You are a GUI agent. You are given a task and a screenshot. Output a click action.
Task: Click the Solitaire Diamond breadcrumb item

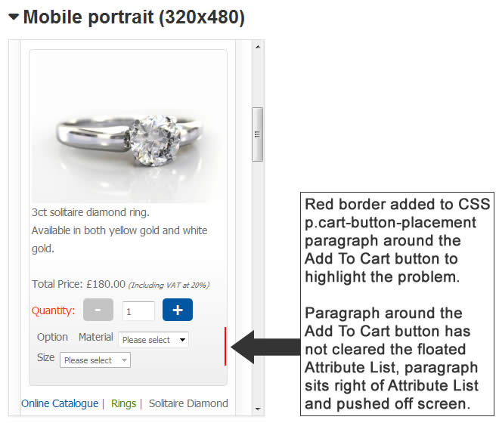[188, 403]
